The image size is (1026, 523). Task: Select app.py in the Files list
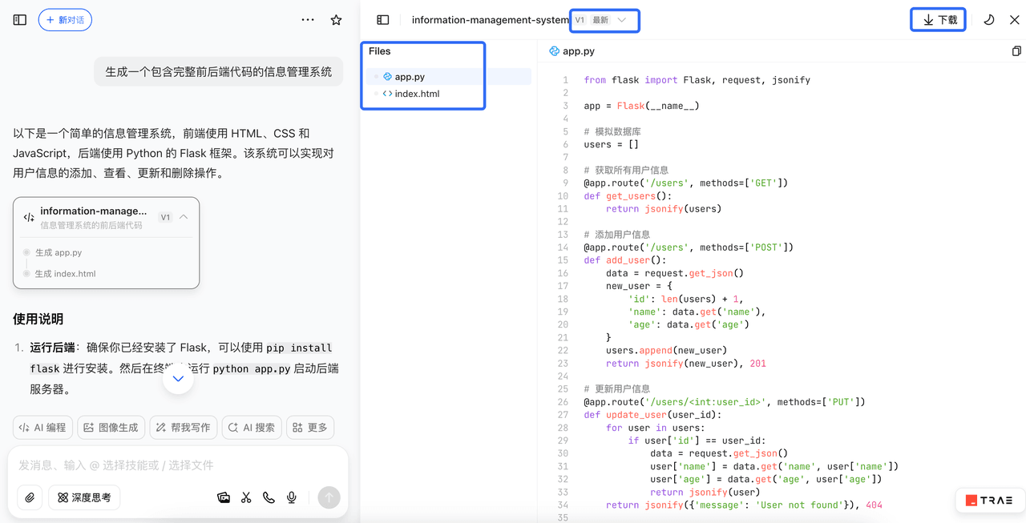point(410,77)
